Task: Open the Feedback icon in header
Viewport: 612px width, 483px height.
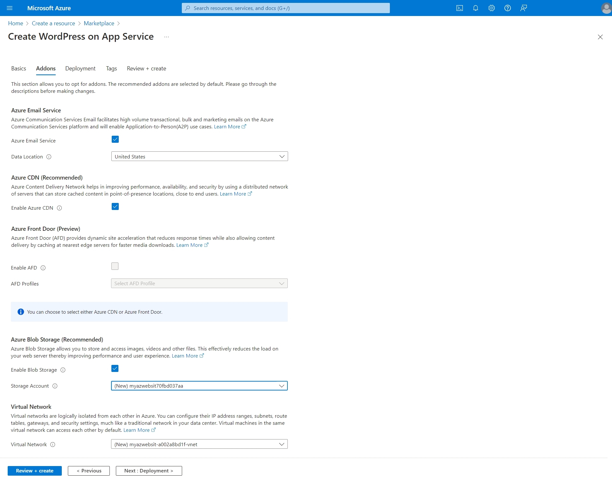Action: 523,8
